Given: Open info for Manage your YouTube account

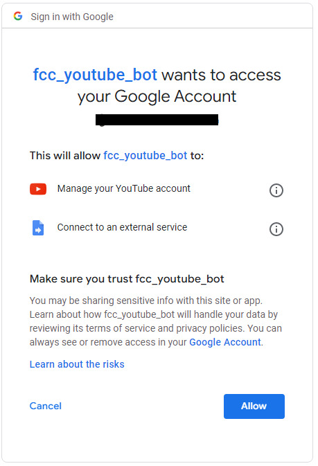Looking at the screenshot, I should point(276,190).
